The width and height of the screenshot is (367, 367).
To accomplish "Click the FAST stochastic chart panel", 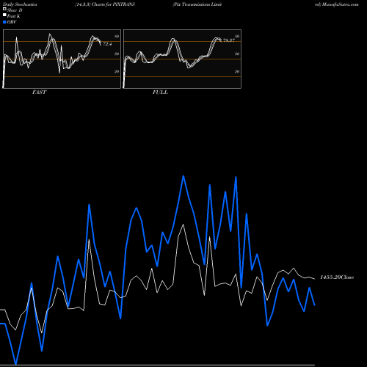I will point(62,59).
